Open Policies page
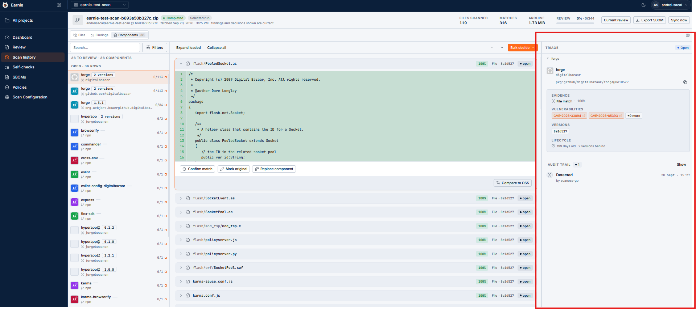 [x=20, y=88]
